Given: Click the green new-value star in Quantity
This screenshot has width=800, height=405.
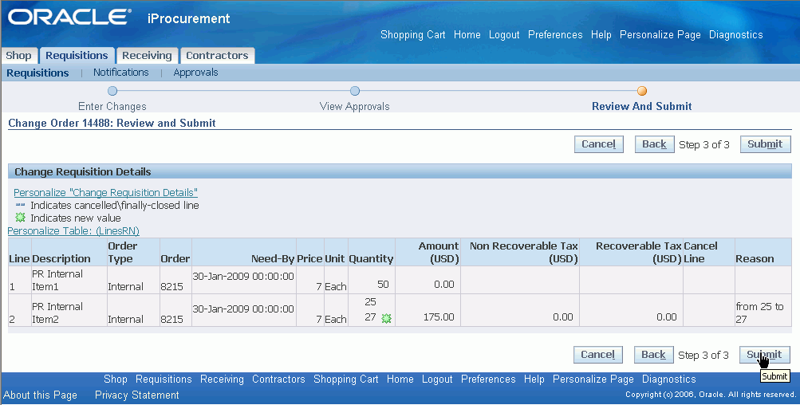Looking at the screenshot, I should click(386, 318).
